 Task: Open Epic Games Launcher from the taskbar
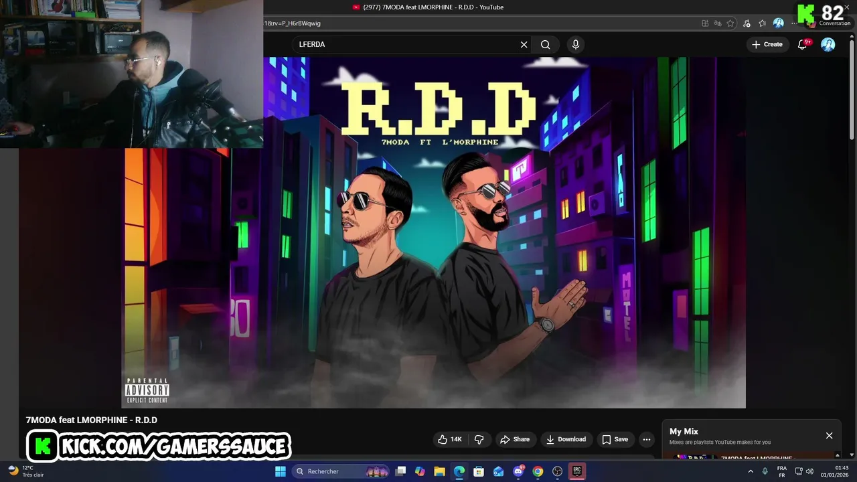[577, 471]
